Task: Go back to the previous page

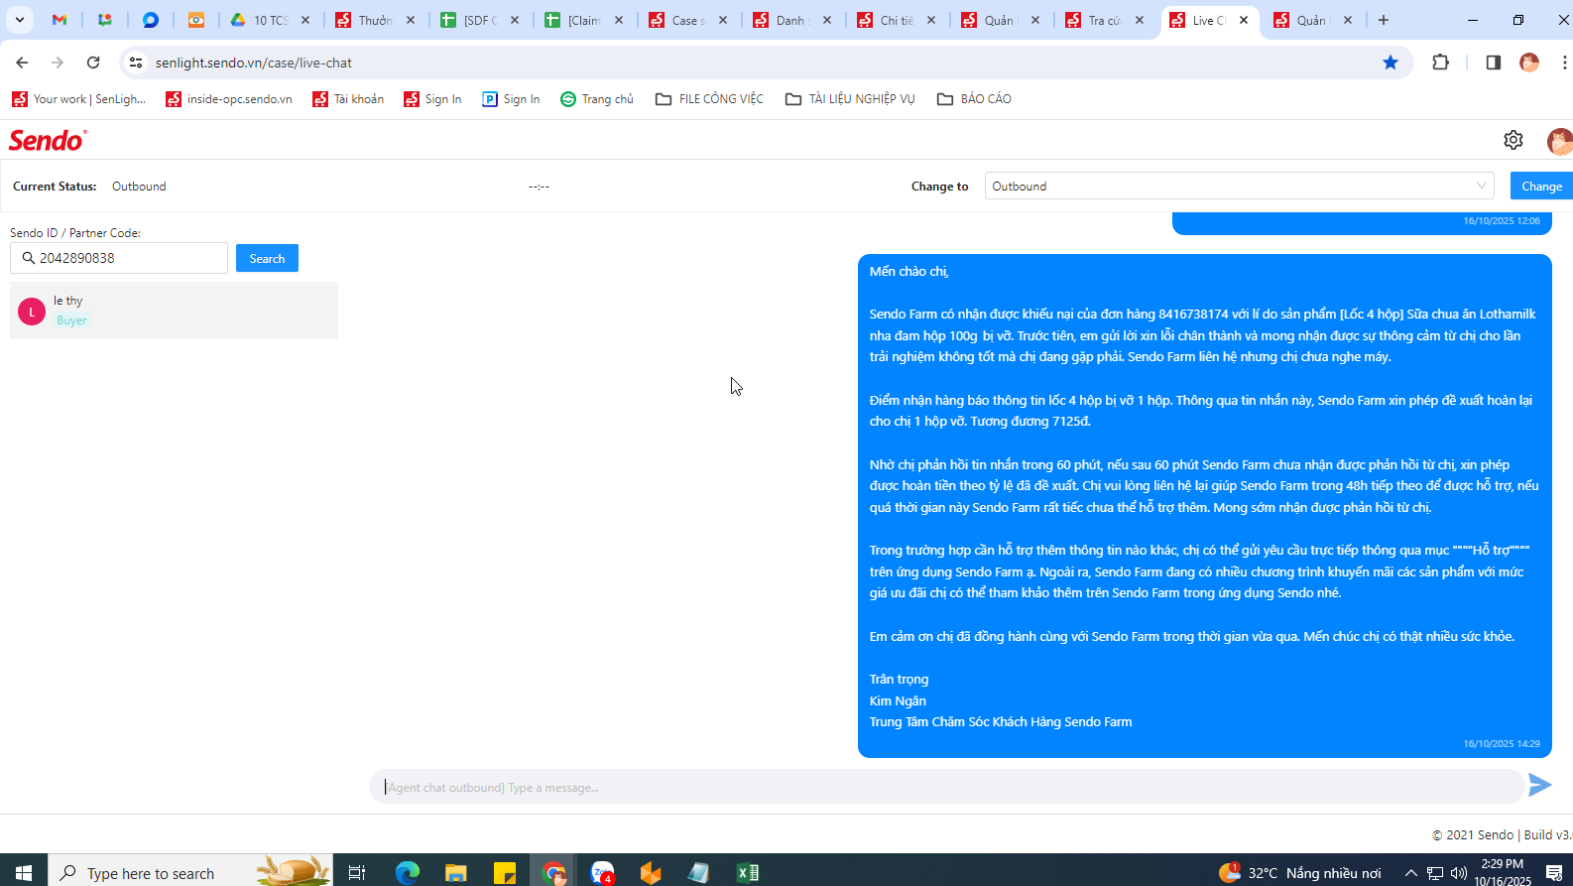Action: pos(22,63)
